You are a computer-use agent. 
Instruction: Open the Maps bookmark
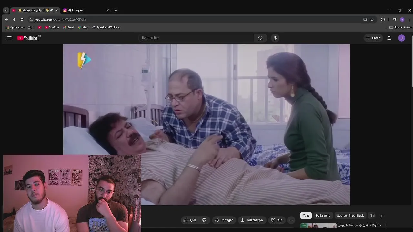tap(83, 28)
